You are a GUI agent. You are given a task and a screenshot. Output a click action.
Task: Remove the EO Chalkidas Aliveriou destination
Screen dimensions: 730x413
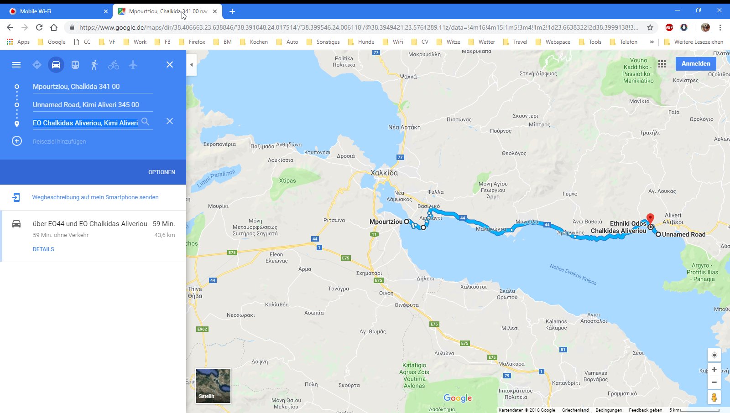click(x=170, y=121)
